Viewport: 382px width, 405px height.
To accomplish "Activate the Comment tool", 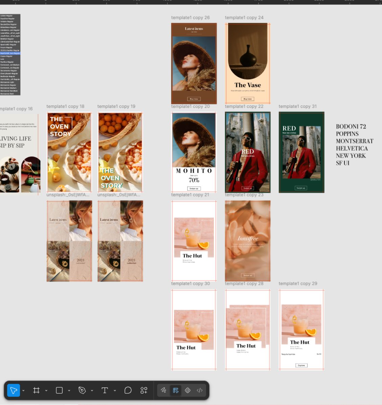I will tap(128, 390).
